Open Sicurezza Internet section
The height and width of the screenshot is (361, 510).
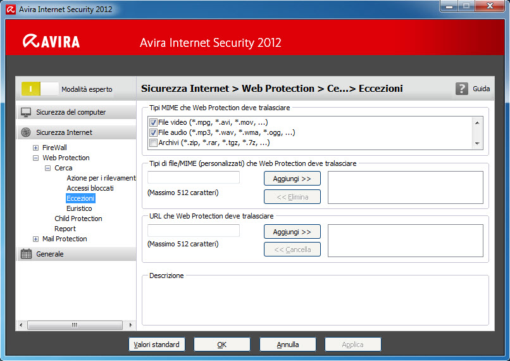pos(77,132)
